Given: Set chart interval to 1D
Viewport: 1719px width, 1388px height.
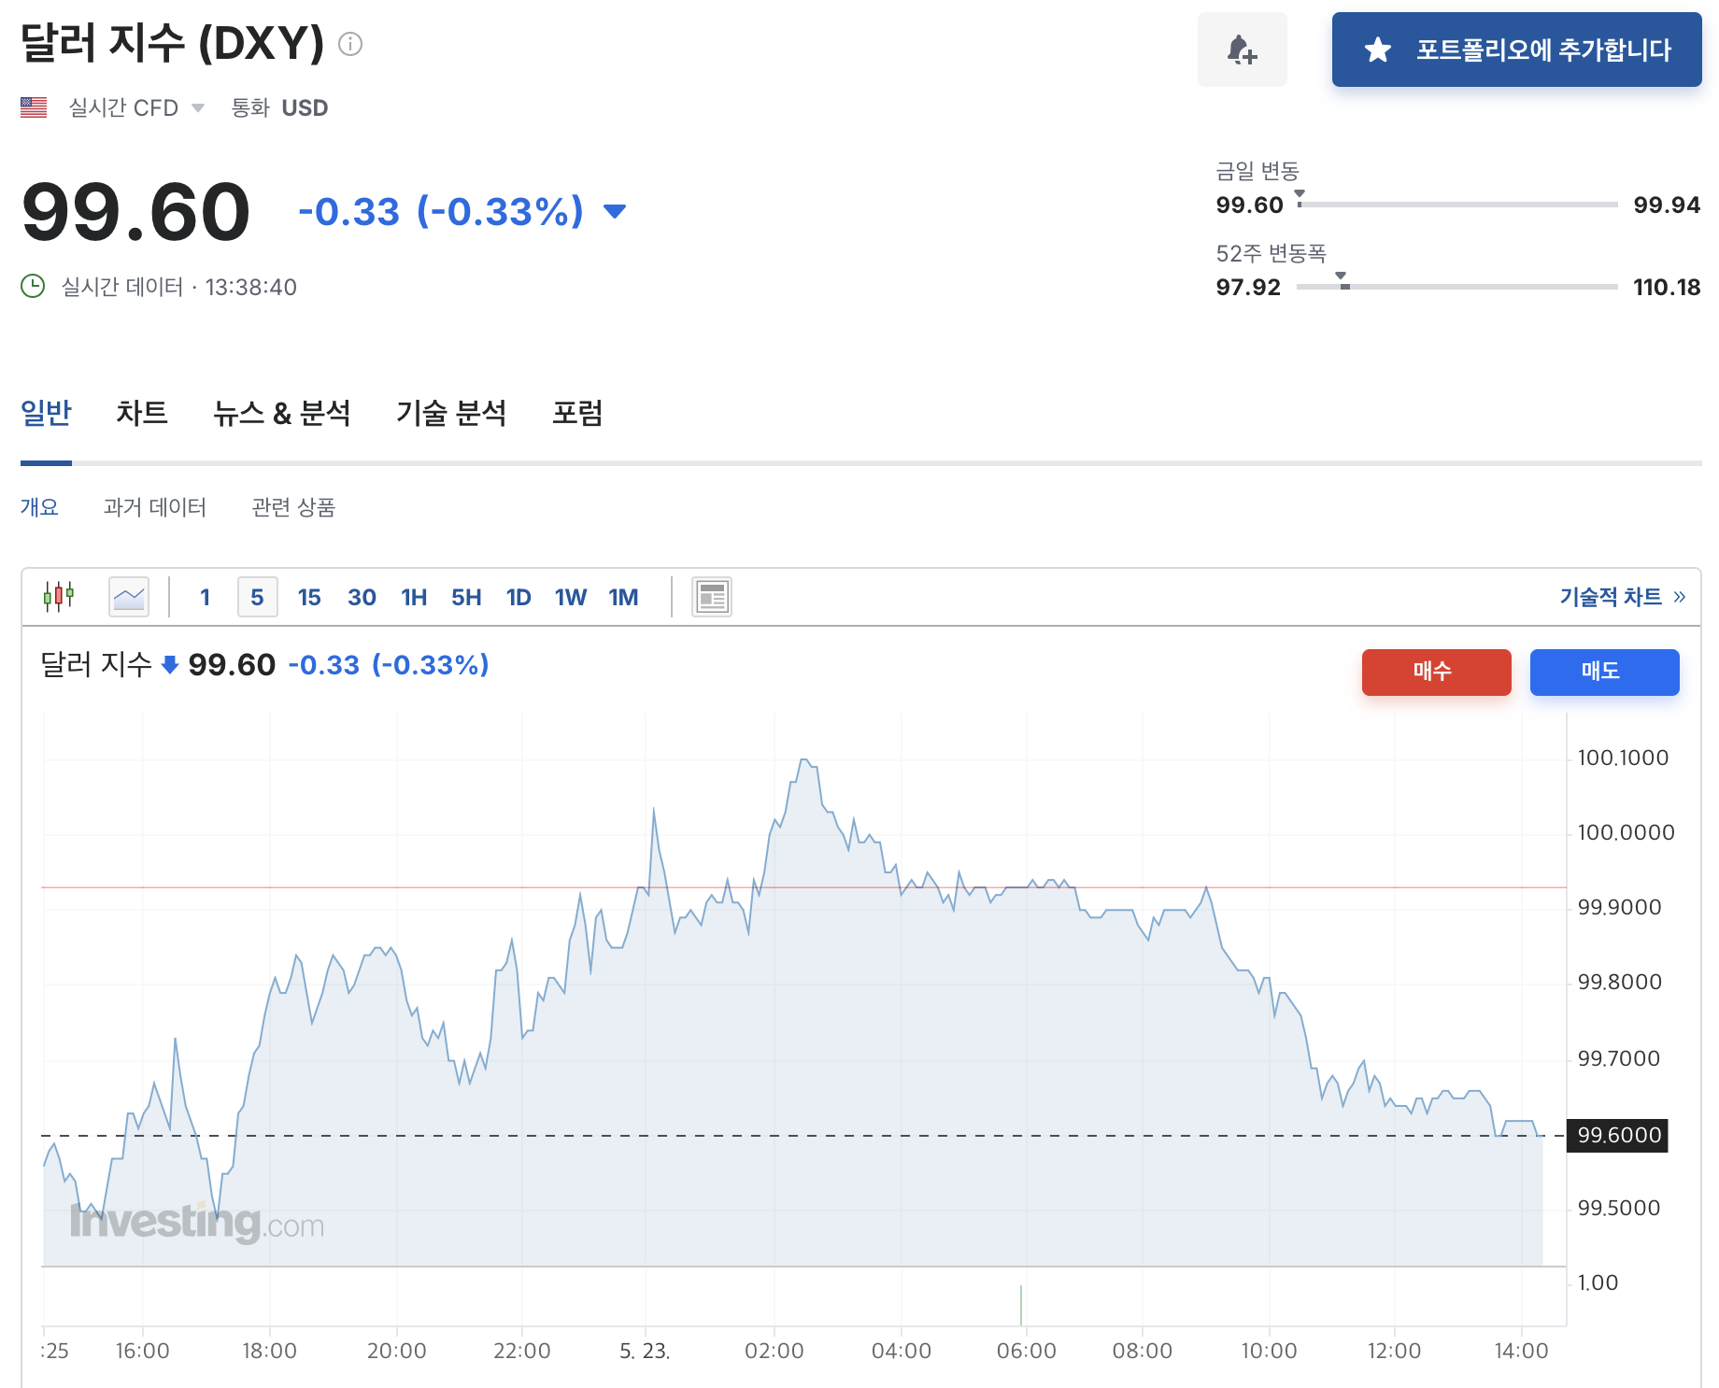Looking at the screenshot, I should (x=519, y=597).
